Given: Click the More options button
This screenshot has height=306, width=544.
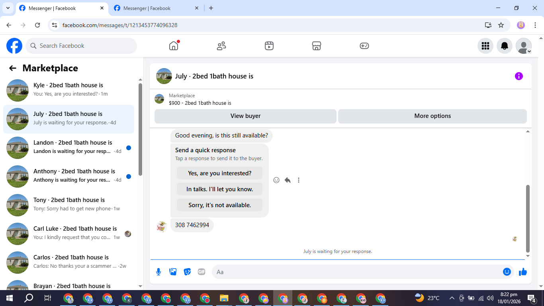Looking at the screenshot, I should click(432, 116).
